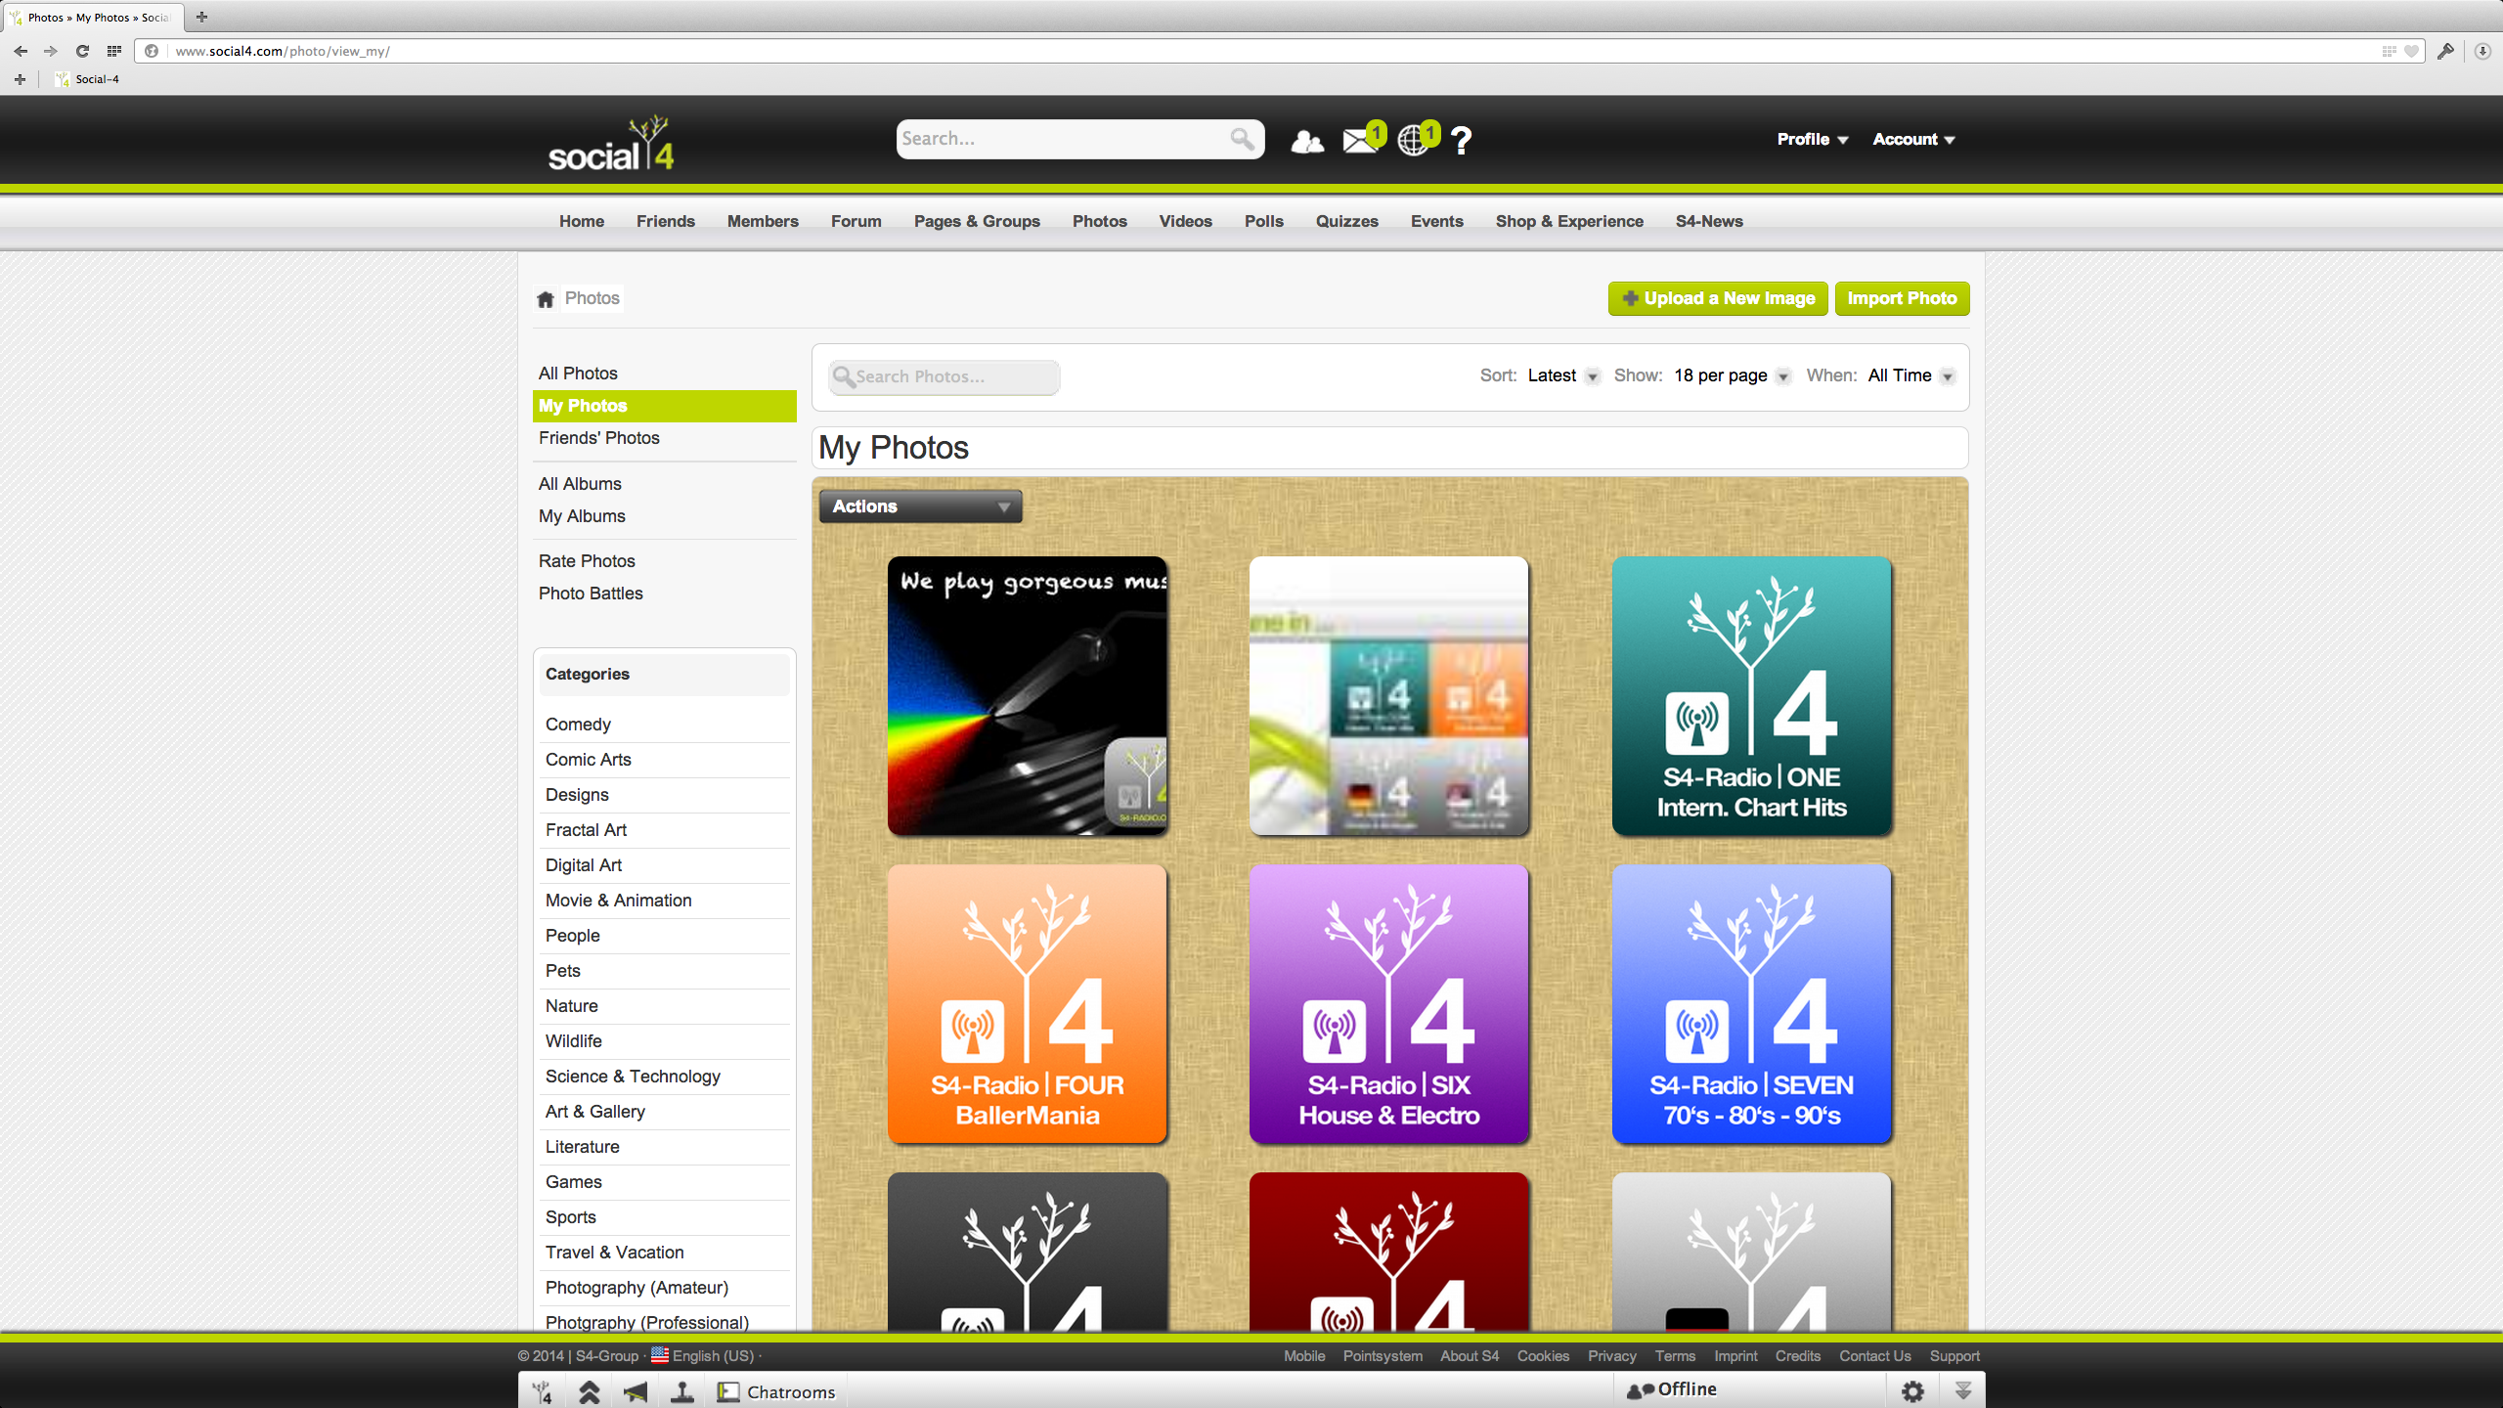Screen dimensions: 2503x1408
Task: Click the browser back arrow
Action: click(x=21, y=51)
